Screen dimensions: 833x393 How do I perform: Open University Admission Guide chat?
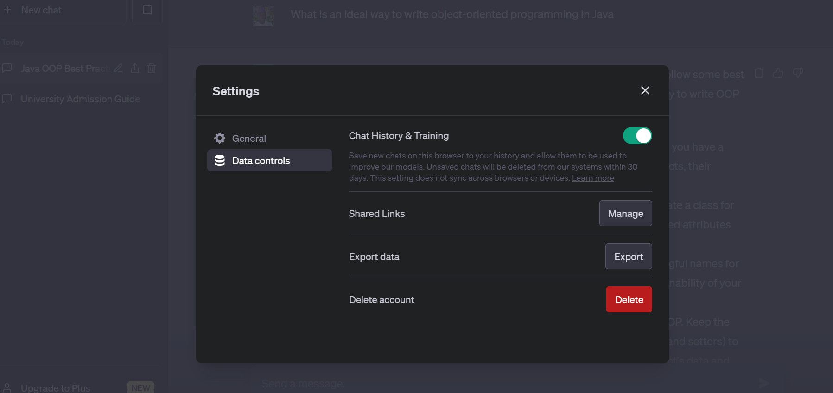click(80, 99)
